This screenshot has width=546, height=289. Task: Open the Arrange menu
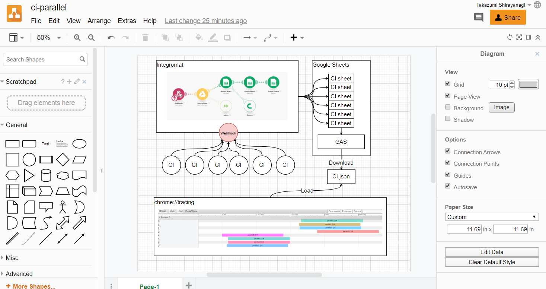click(99, 21)
